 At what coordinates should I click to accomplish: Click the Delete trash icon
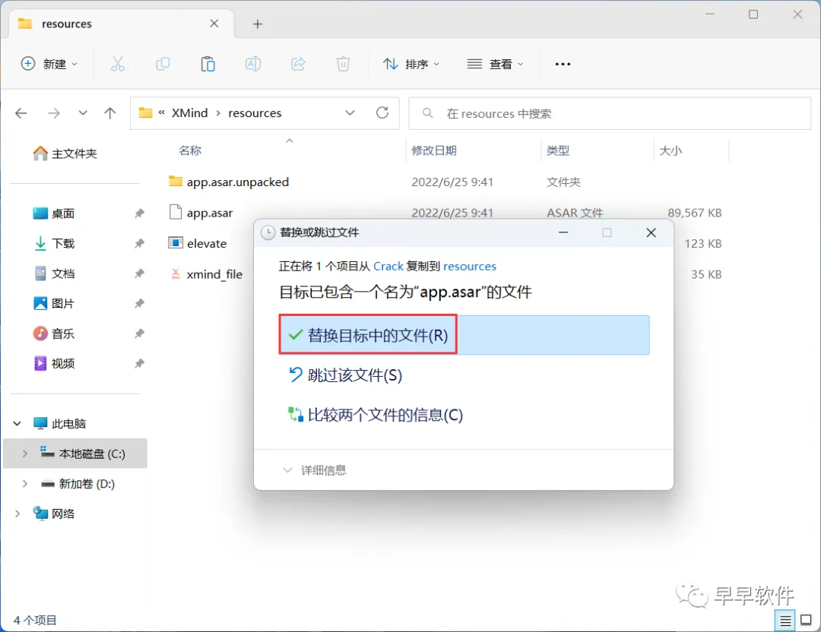click(x=343, y=65)
